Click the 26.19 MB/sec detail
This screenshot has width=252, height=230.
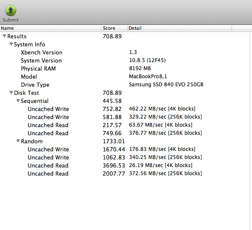[161, 165]
